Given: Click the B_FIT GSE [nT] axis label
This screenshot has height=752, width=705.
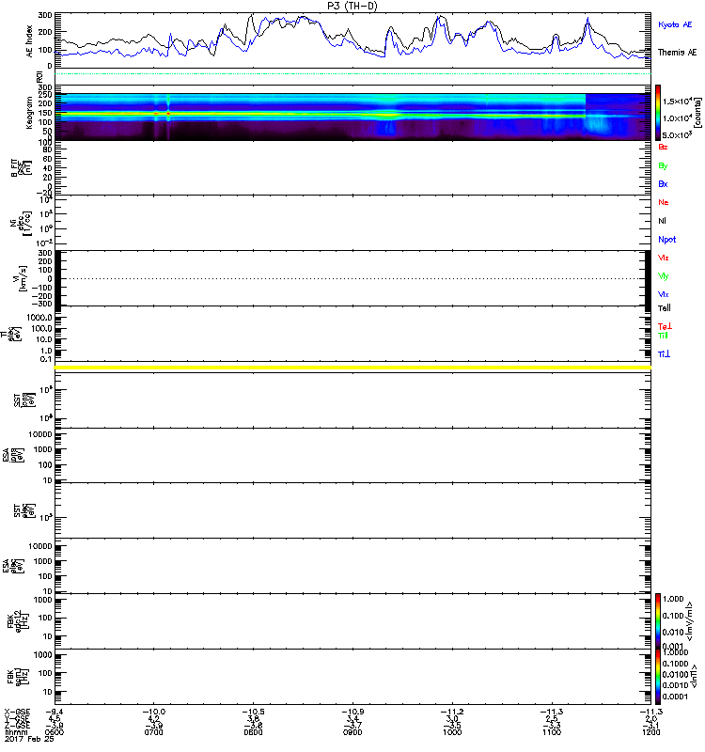Looking at the screenshot, I should point(22,169).
